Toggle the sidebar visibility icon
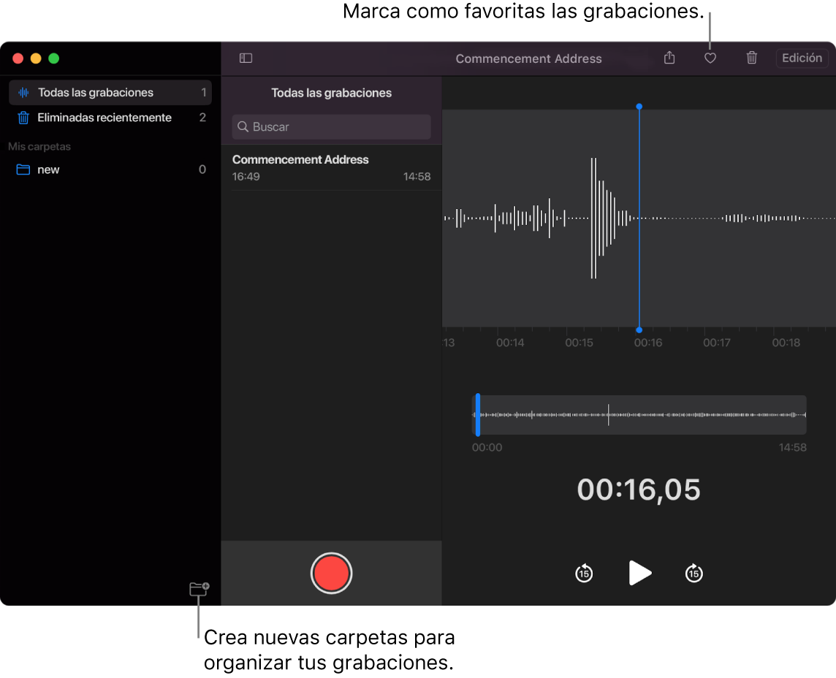Viewport: 836px width, 678px height. pyautogui.click(x=246, y=58)
